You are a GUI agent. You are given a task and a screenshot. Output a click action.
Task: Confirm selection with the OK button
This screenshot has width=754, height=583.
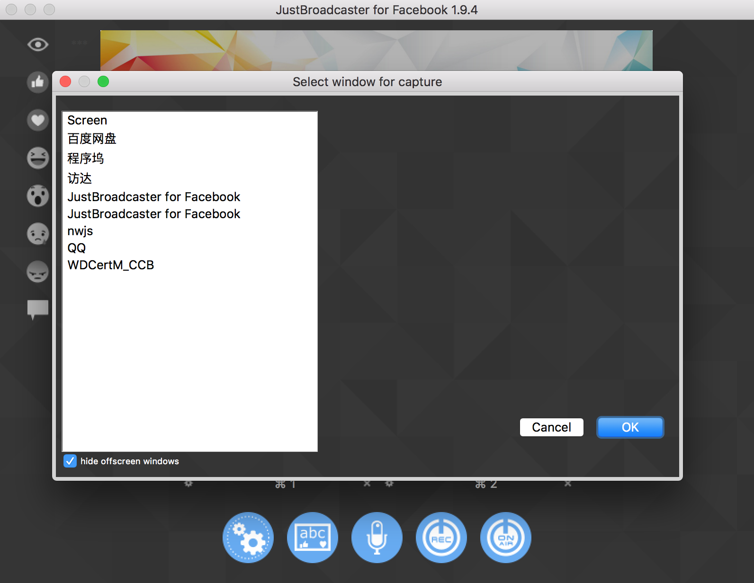point(630,427)
